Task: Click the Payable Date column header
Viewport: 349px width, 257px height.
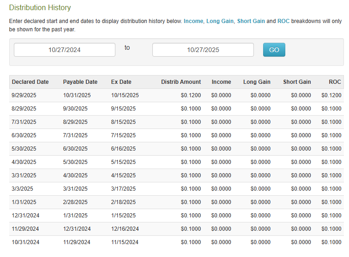Action: (80, 82)
